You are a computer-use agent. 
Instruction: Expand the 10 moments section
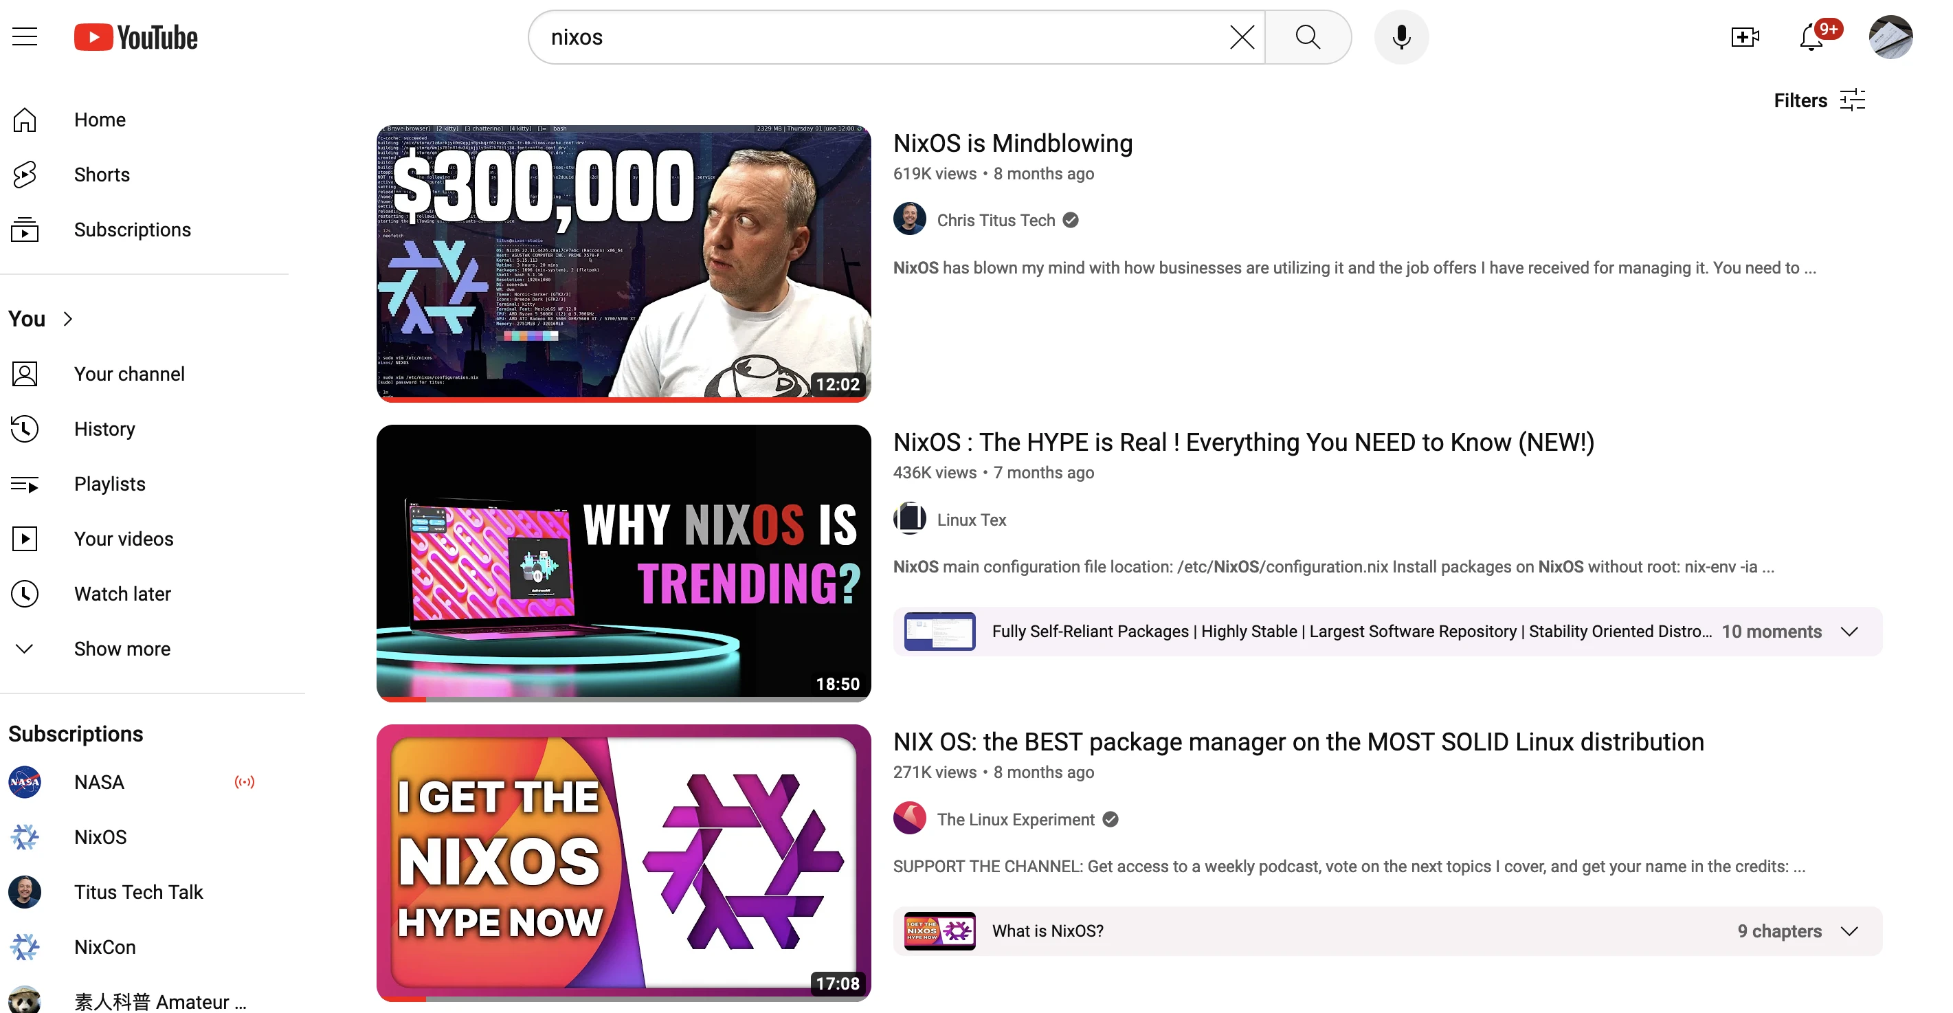(x=1849, y=632)
